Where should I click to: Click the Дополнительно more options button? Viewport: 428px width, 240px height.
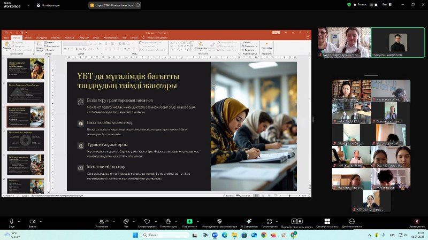(x=351, y=221)
